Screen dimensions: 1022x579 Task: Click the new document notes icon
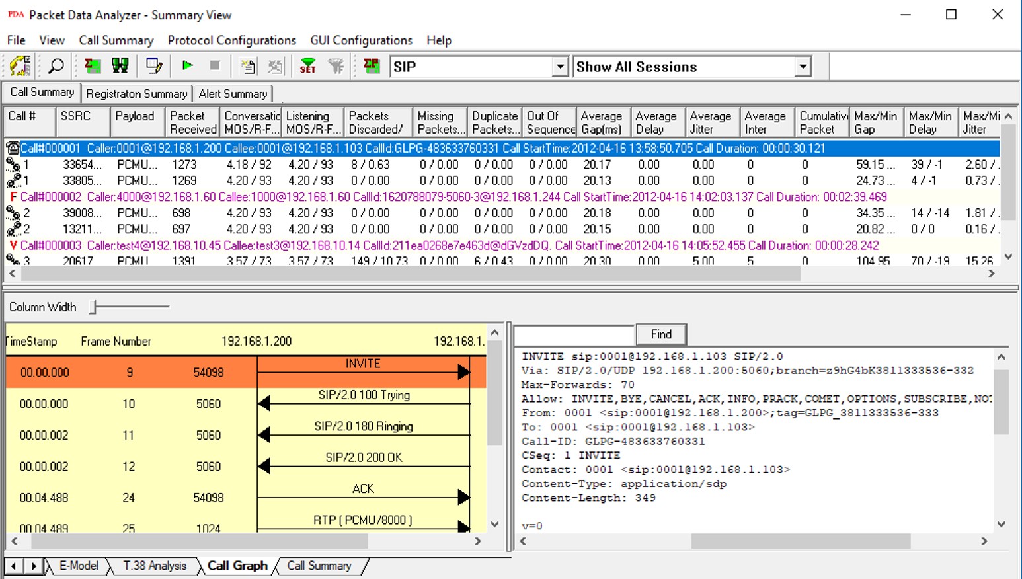click(x=248, y=66)
